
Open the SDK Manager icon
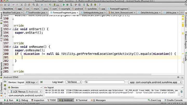coord(91,5)
